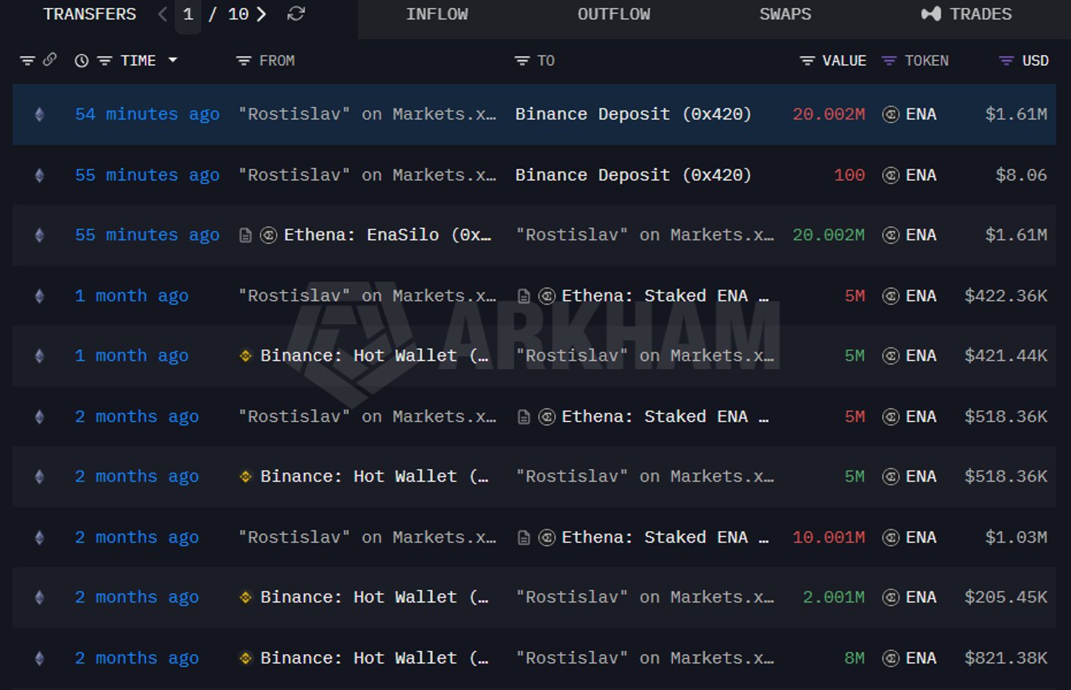This screenshot has height=690, width=1071.
Task: Click the red 20.002M value in the 54 minutes ago row
Action: pyautogui.click(x=829, y=114)
